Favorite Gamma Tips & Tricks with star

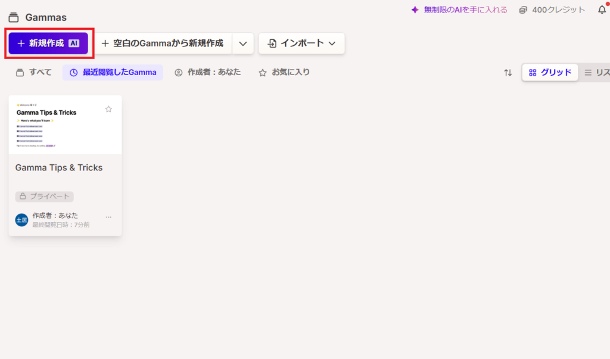click(108, 110)
